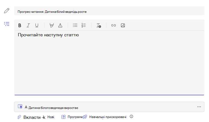Click the apps grid icon
The width and height of the screenshot is (209, 122).
63,117
